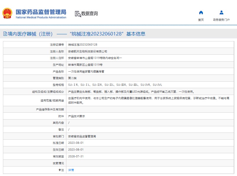
Task: Click the document icon before 境内医疗器械
Action: 5,34
